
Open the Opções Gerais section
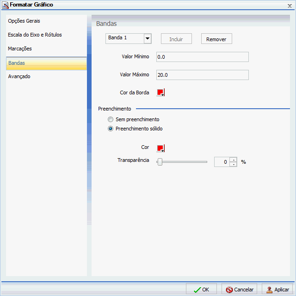pos(24,21)
